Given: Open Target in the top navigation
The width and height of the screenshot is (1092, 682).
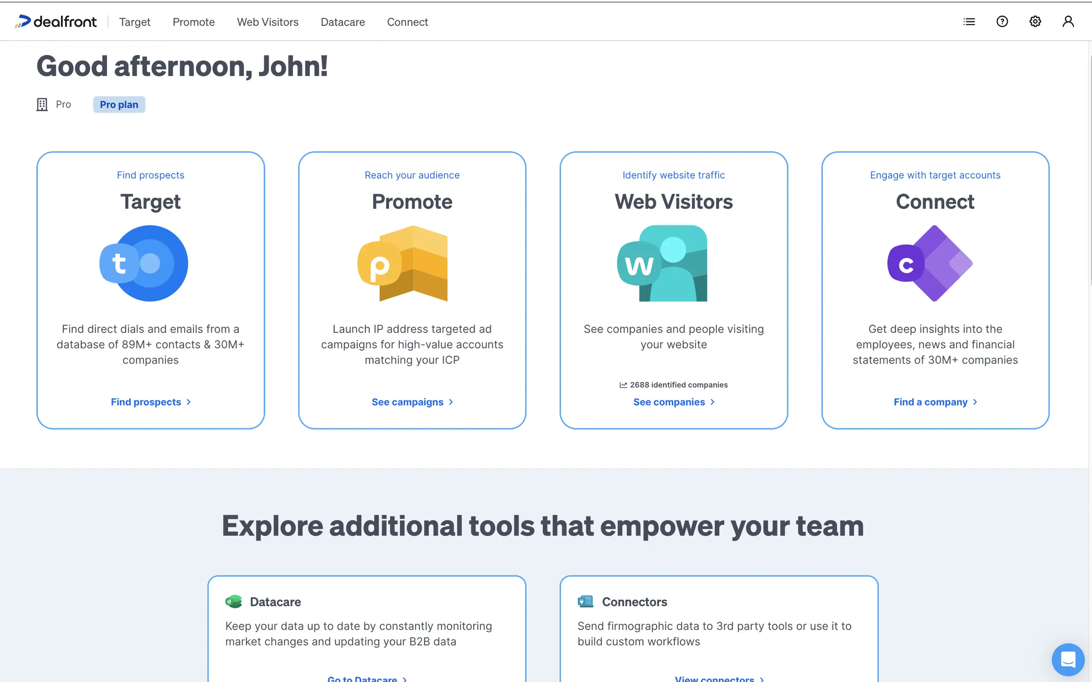Looking at the screenshot, I should point(134,22).
